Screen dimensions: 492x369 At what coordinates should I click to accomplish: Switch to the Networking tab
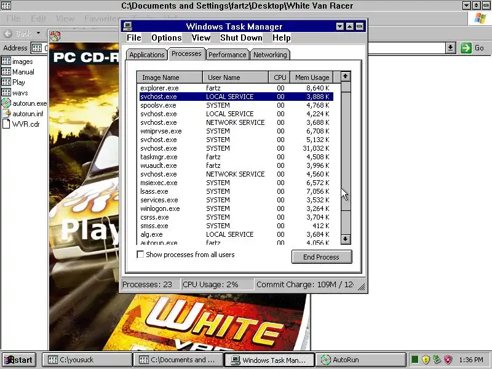click(x=270, y=55)
